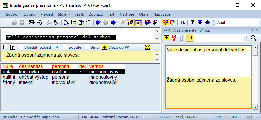Click the scroll-down arrow of source text pane
Image resolution: width=261 pixels, height=120 pixels.
(157, 39)
